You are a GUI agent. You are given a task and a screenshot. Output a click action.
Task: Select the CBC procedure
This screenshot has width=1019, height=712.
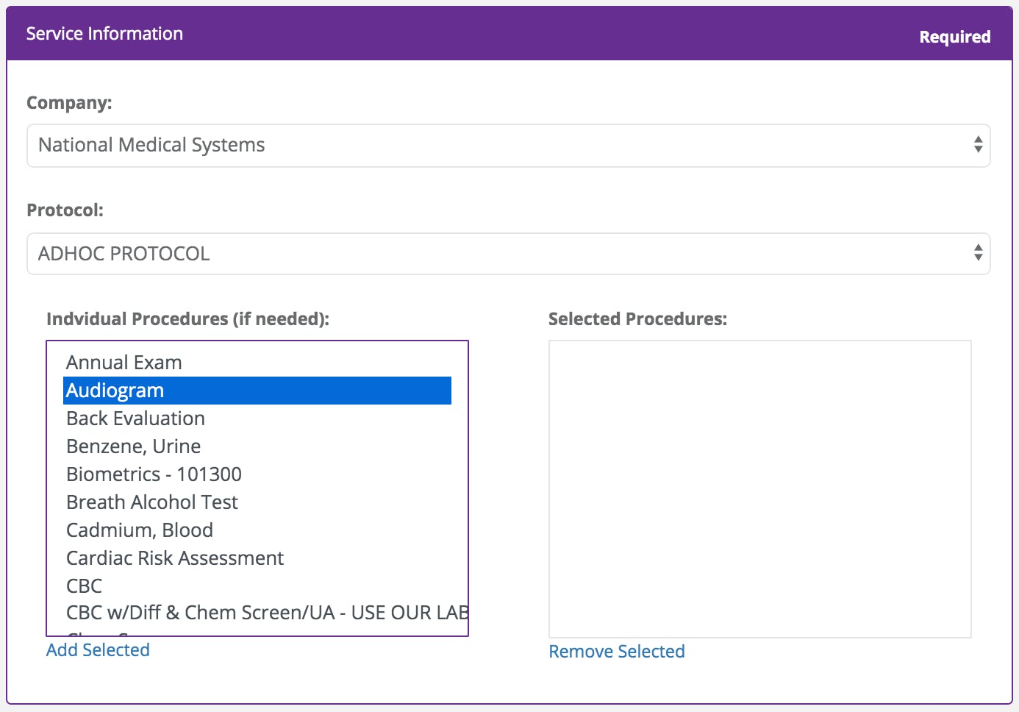pos(85,586)
